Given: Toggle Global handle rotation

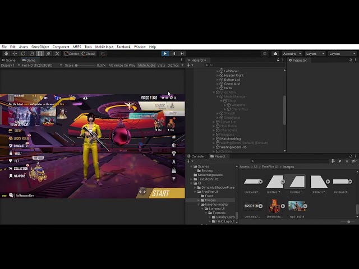Looking at the screenshot, I should pos(89,54).
